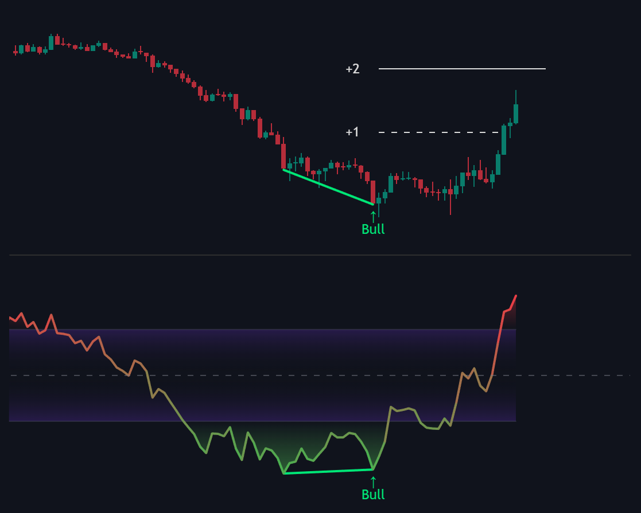Click the last green candle at the chart's right

[516, 113]
